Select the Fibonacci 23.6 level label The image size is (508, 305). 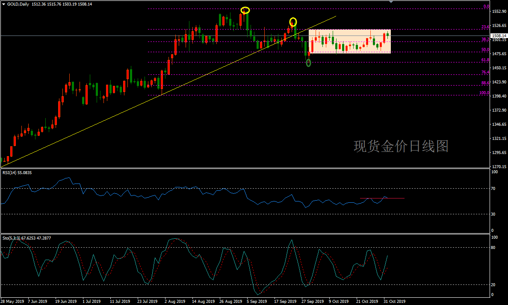click(x=485, y=27)
